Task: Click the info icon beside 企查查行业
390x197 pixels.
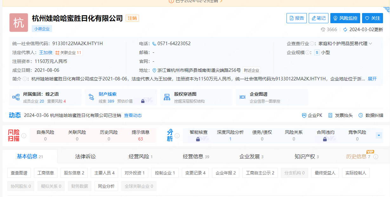Action: click(x=312, y=44)
